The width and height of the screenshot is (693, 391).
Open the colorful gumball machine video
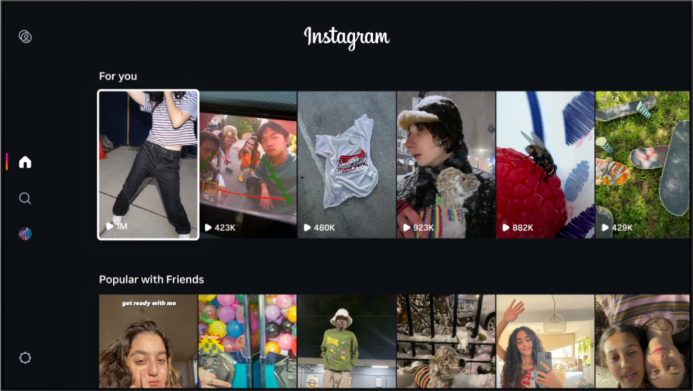[x=247, y=341]
